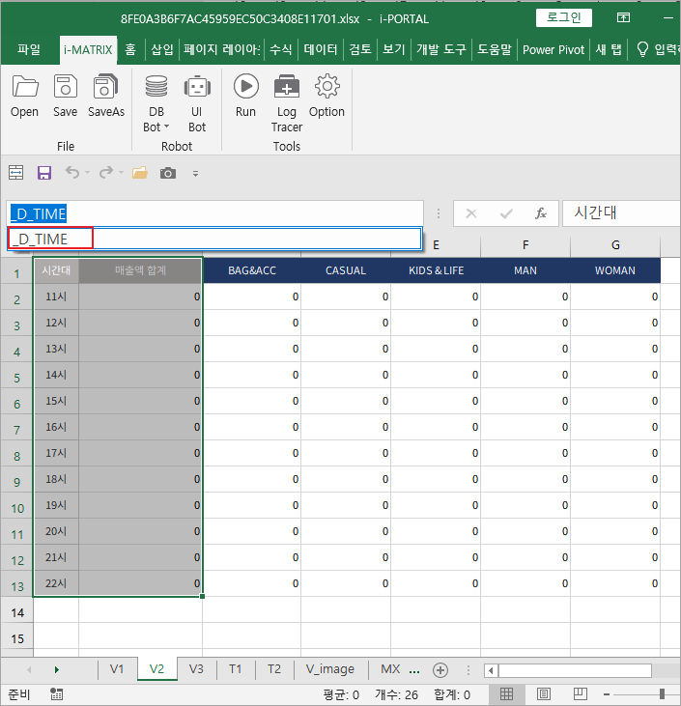Switch to Page Break Preview in status bar
681x706 pixels.
pos(580,694)
